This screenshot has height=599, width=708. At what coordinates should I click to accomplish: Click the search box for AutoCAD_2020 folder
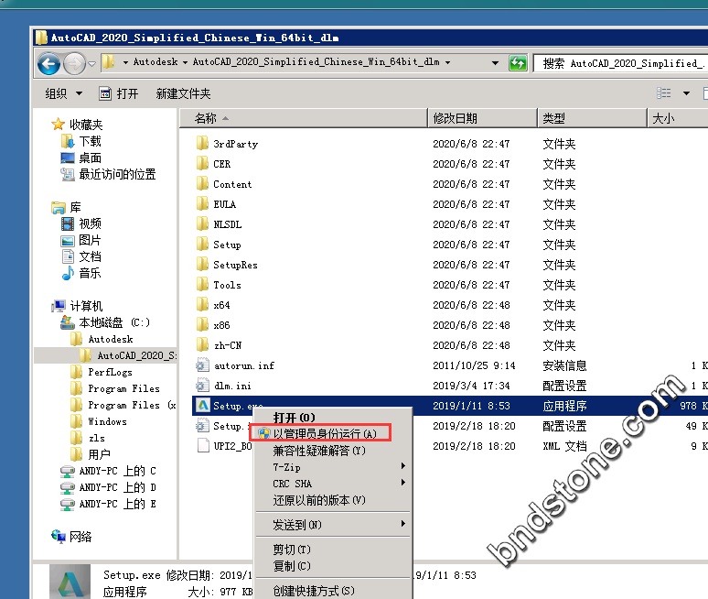pos(622,63)
